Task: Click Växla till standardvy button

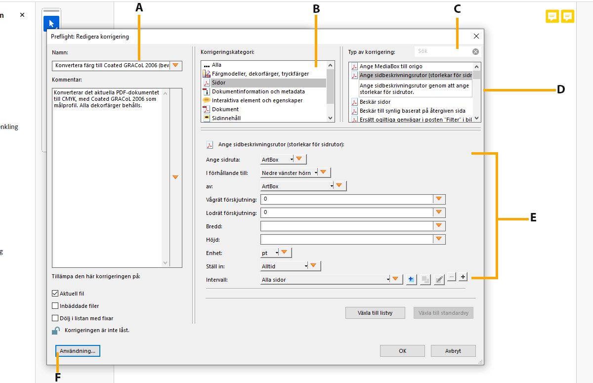Action: [443, 313]
